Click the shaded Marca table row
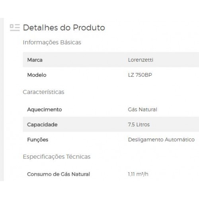 (x=111, y=60)
